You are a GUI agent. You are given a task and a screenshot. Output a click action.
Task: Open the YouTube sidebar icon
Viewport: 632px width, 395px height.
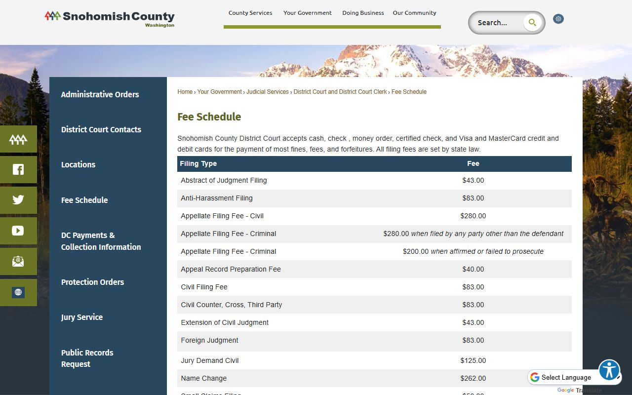pos(18,231)
